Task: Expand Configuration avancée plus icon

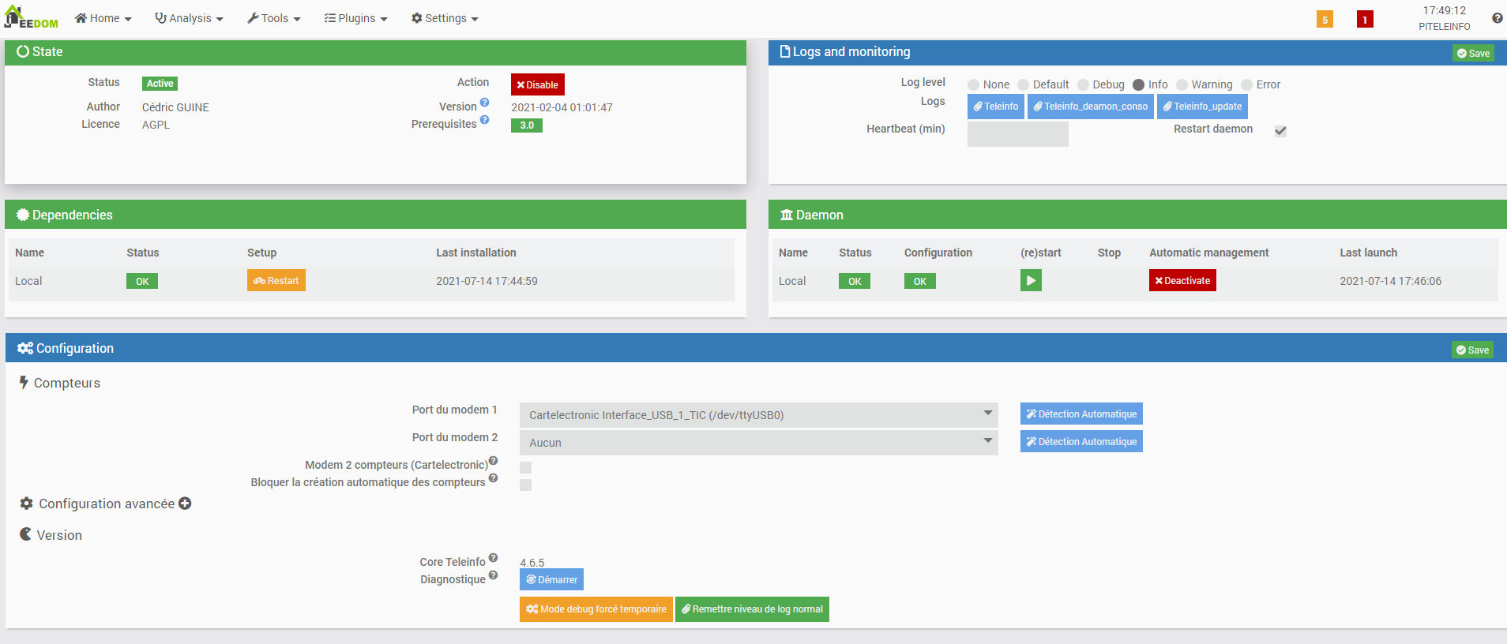Action: tap(185, 504)
